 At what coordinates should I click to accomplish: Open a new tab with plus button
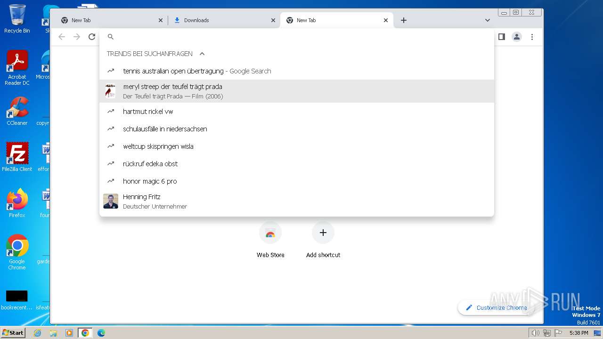click(x=404, y=20)
